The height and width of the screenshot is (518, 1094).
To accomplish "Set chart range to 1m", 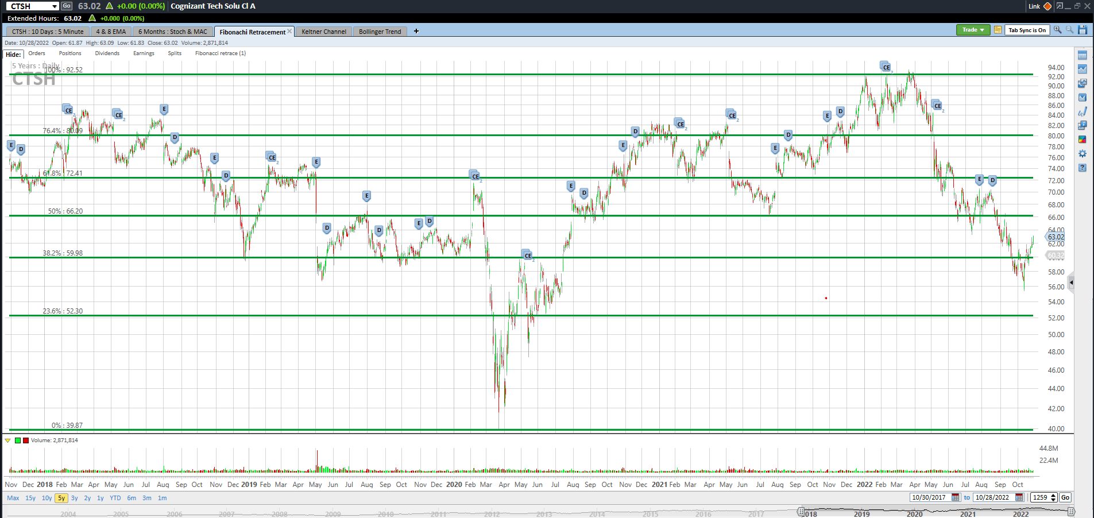I will (163, 498).
